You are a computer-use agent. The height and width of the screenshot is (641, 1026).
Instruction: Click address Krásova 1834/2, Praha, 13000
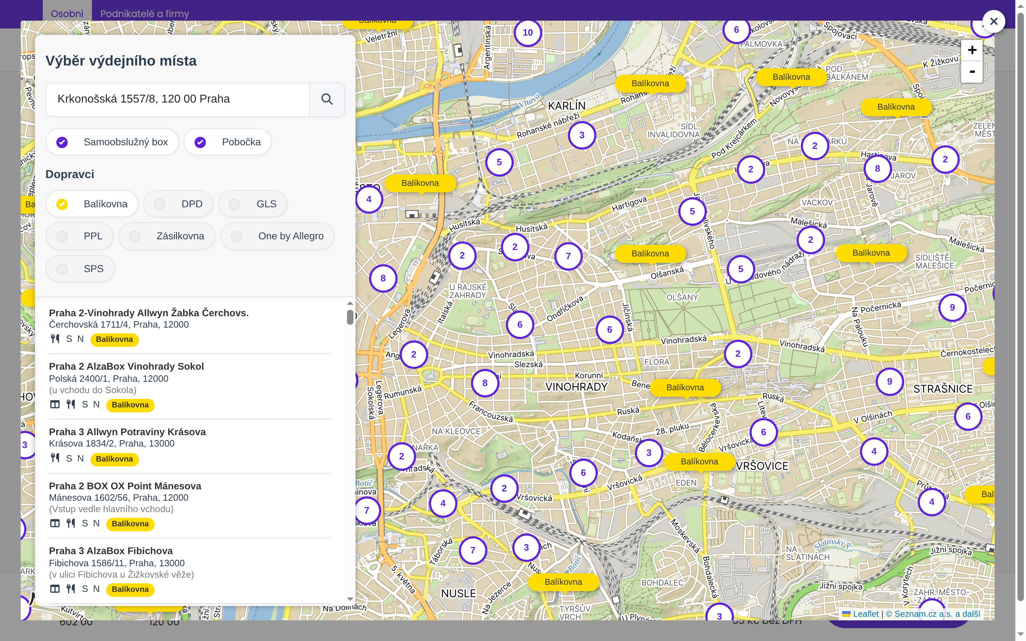112,443
